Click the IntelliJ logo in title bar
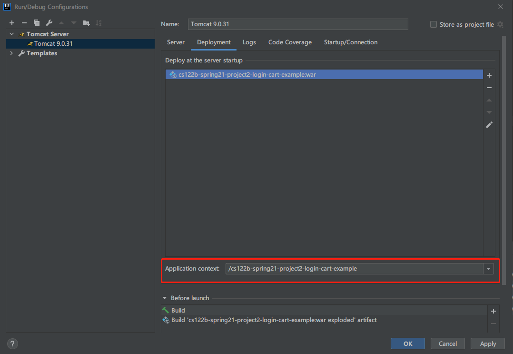The image size is (513, 354). click(x=7, y=7)
